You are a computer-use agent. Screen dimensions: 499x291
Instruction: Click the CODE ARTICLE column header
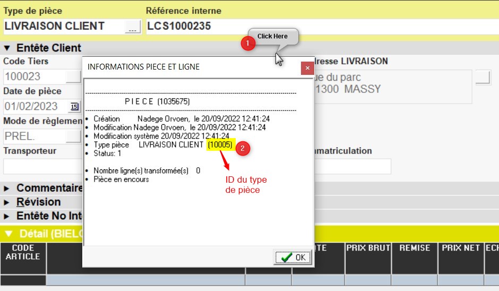coord(23,253)
